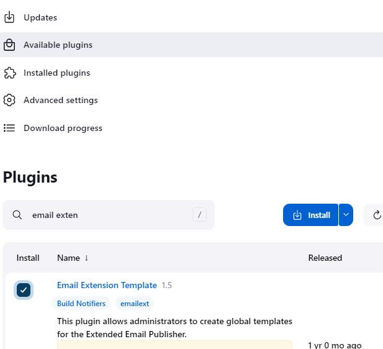Focus the plugin search field

pos(109,215)
